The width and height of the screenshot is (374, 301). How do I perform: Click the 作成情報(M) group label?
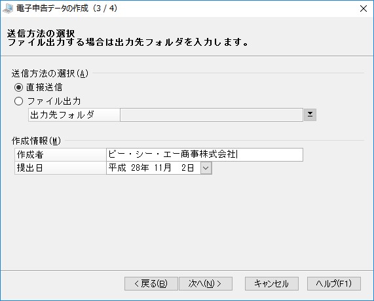point(36,141)
